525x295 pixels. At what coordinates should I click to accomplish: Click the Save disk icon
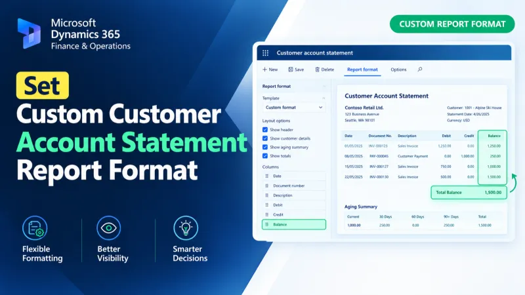click(x=291, y=69)
